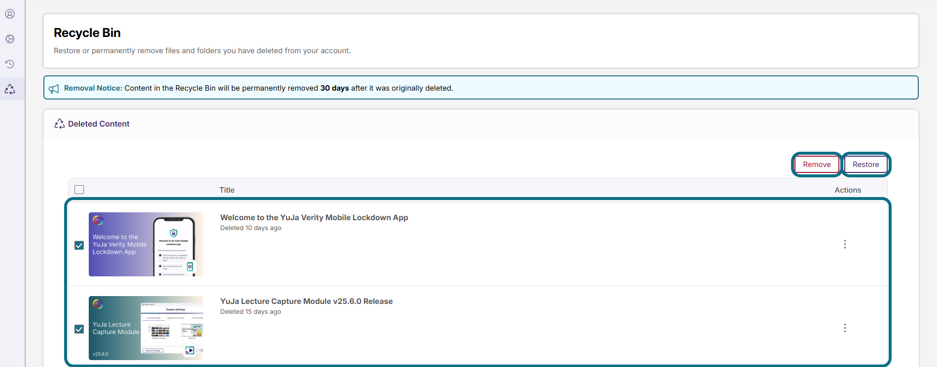
Task: Click title 'YuJa Lecture Capture Module v25.6.0 Release'
Action: coord(306,301)
